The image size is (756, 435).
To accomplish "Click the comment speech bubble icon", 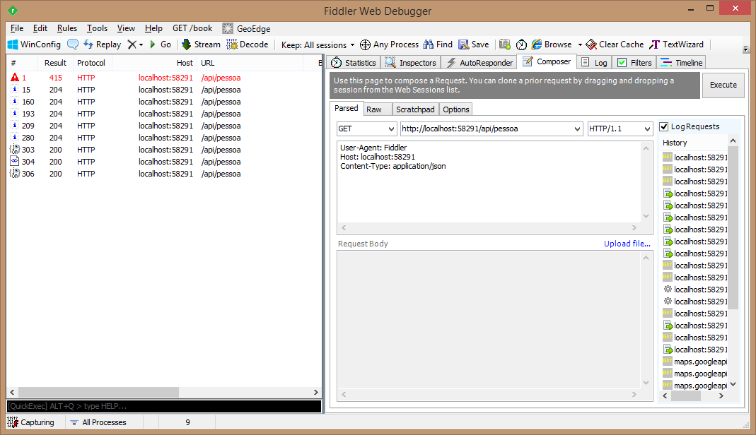I will coord(72,44).
